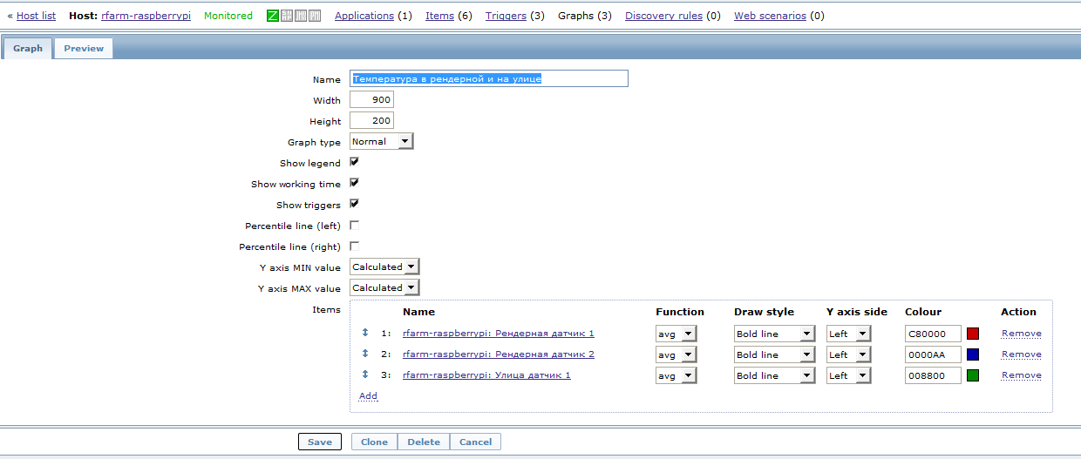Click the Save button
The image size is (1081, 459).
coord(320,442)
